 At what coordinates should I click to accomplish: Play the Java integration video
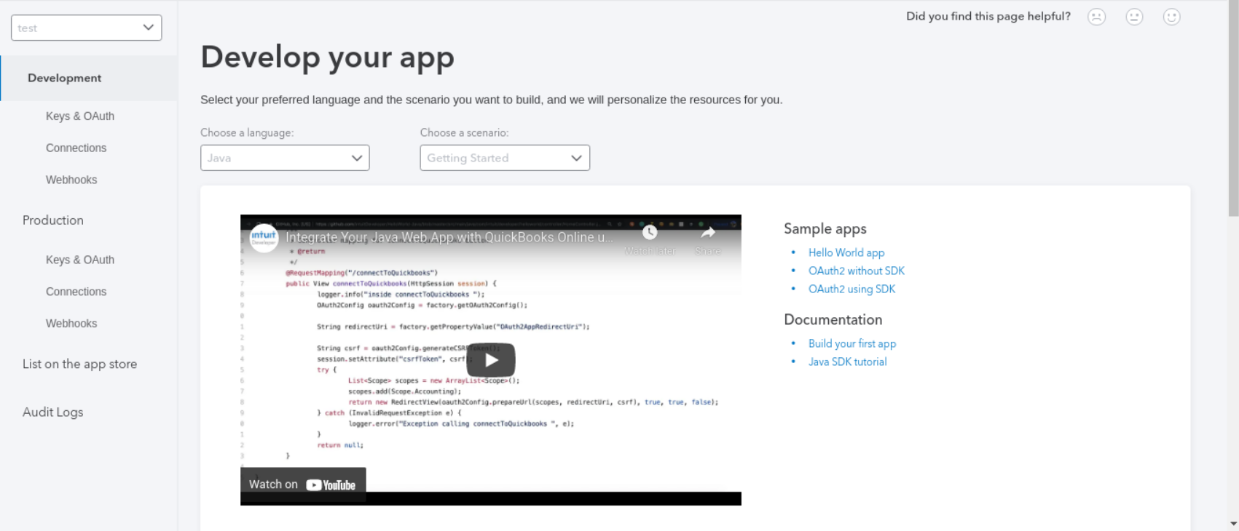pyautogui.click(x=491, y=360)
